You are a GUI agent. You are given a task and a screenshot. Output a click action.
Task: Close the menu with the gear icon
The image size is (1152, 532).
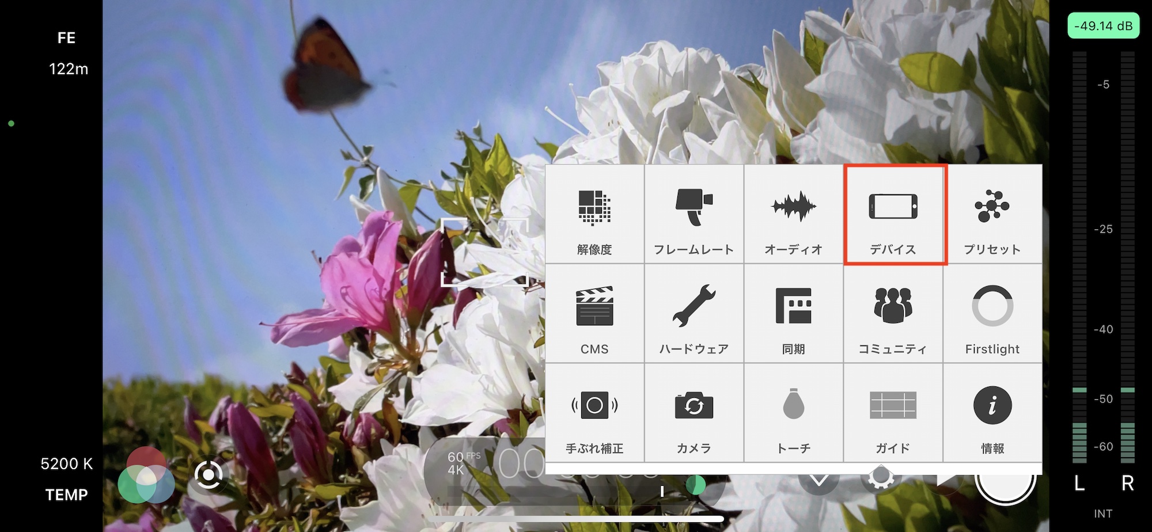[881, 479]
